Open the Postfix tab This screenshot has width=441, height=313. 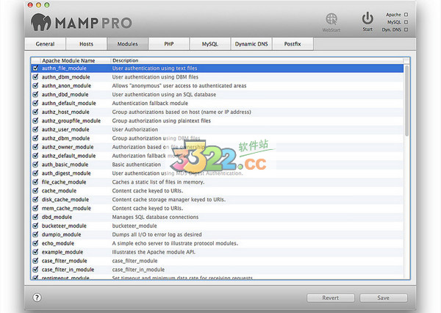tap(293, 44)
